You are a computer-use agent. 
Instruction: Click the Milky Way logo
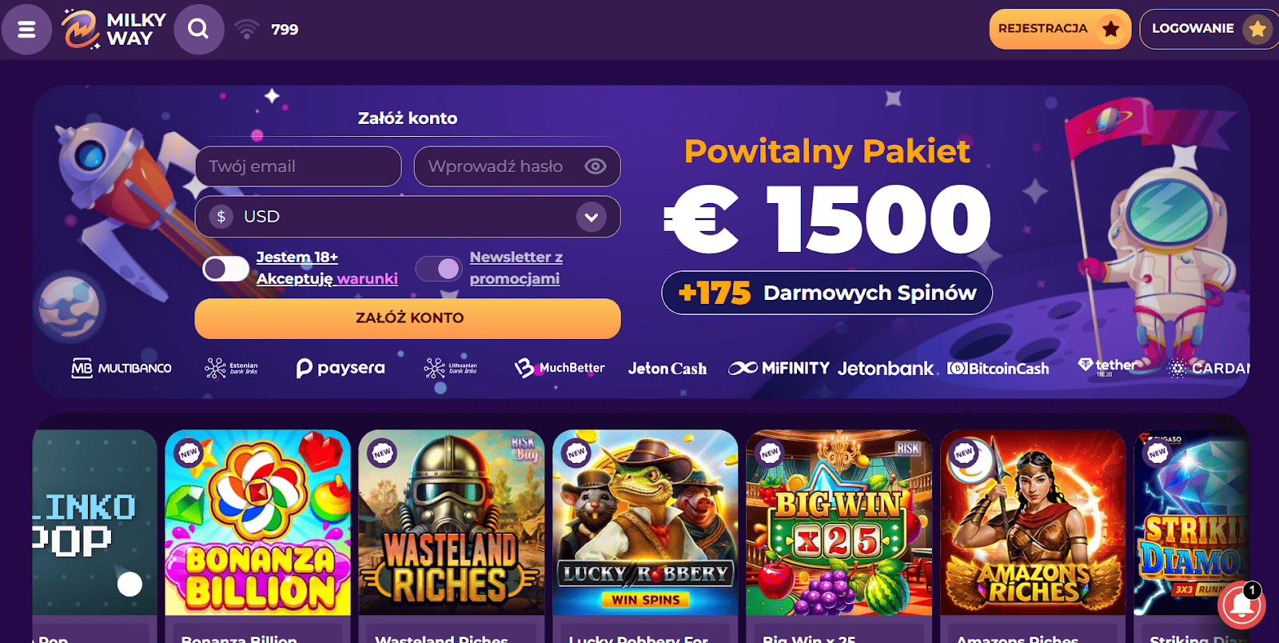click(x=115, y=30)
